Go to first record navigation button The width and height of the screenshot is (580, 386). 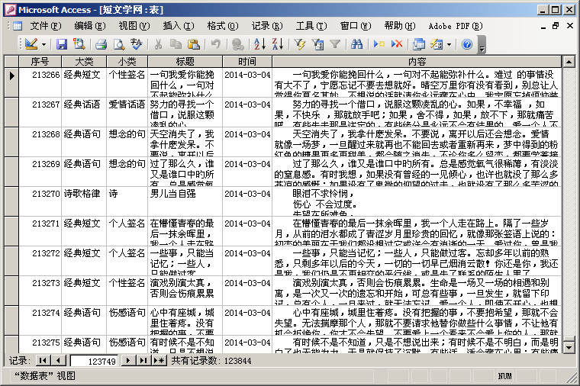point(43,360)
